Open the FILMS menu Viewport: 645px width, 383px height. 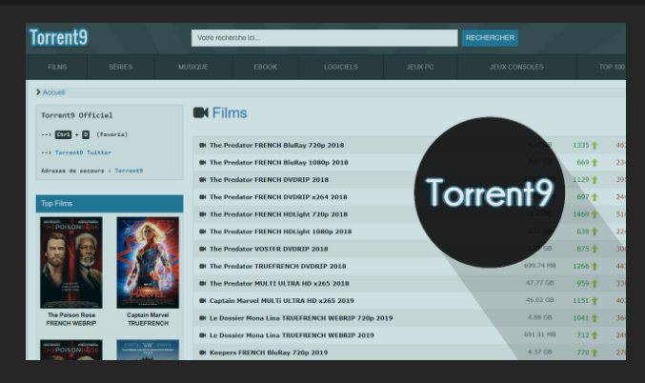pos(57,67)
